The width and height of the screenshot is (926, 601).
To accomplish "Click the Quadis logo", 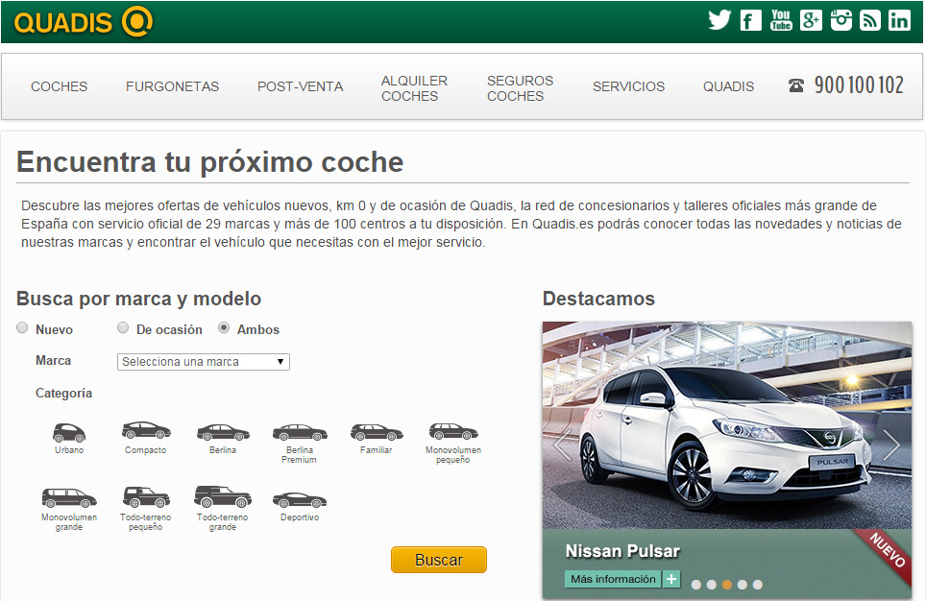I will (83, 22).
